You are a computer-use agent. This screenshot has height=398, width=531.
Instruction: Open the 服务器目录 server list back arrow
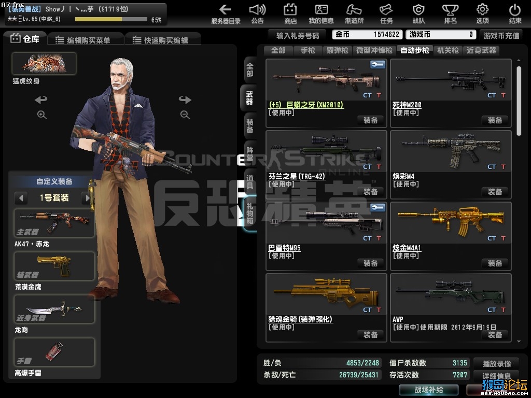pos(226,9)
